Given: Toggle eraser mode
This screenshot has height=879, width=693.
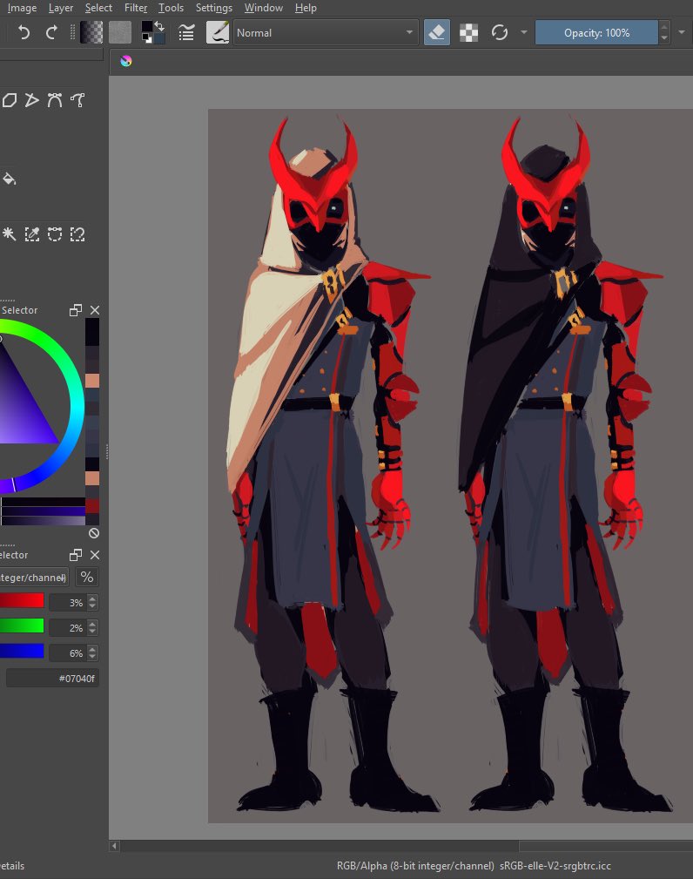Looking at the screenshot, I should pyautogui.click(x=437, y=32).
